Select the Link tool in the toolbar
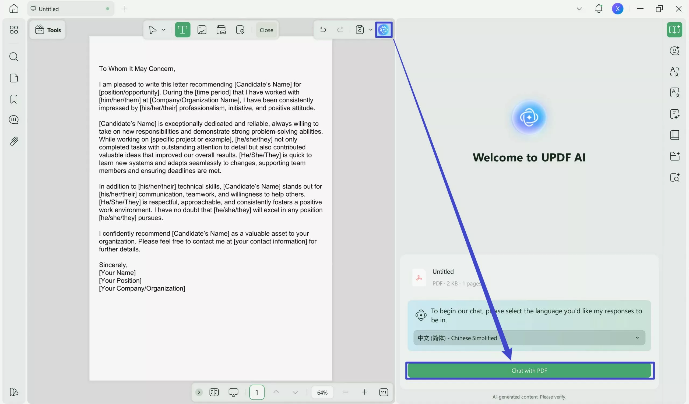The width and height of the screenshot is (689, 404). pyautogui.click(x=221, y=30)
